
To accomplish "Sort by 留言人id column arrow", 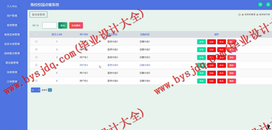I will 62,35.
